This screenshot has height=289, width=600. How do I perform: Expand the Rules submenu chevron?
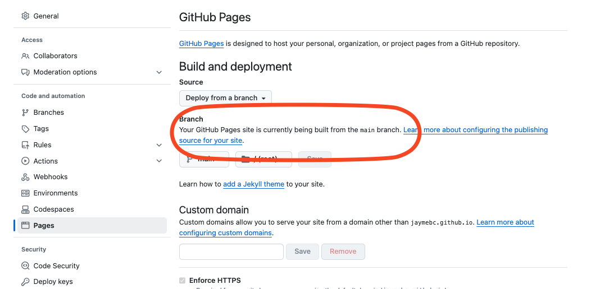click(159, 145)
